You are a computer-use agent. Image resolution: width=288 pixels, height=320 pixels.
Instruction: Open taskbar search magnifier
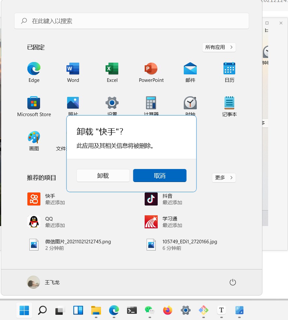pyautogui.click(x=42, y=310)
